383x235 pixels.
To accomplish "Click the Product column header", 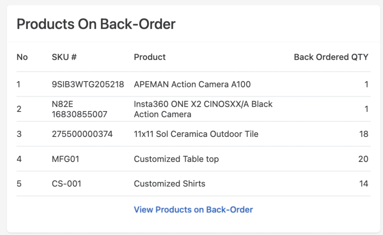I will pyautogui.click(x=150, y=57).
